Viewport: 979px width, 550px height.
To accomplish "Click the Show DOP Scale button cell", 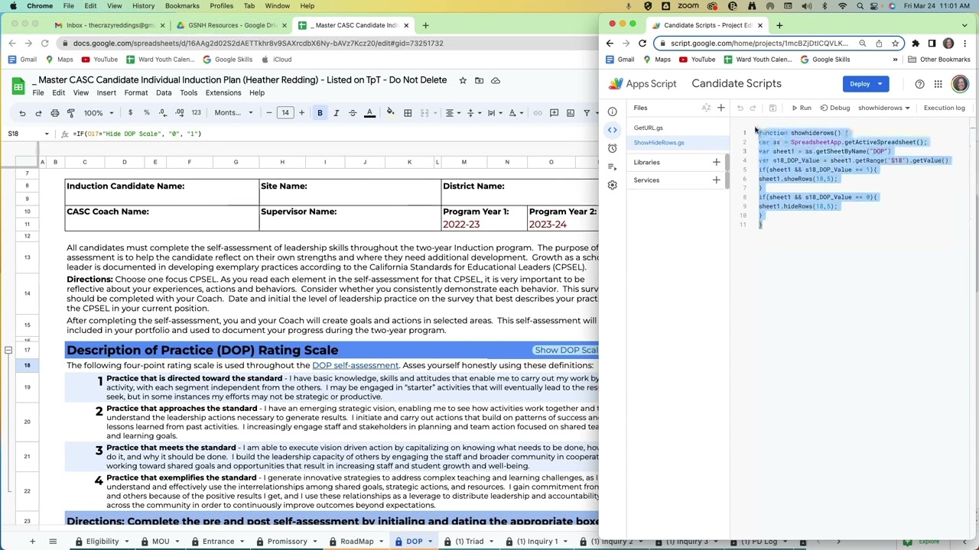I will coord(566,350).
